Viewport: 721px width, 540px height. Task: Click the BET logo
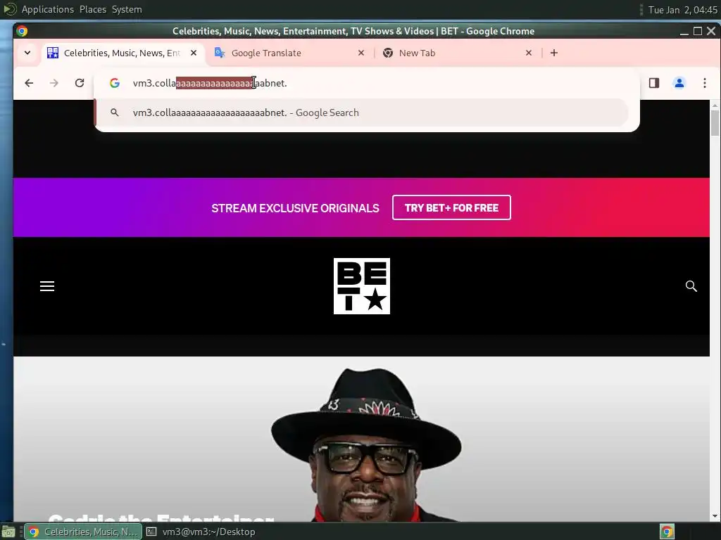pos(361,286)
